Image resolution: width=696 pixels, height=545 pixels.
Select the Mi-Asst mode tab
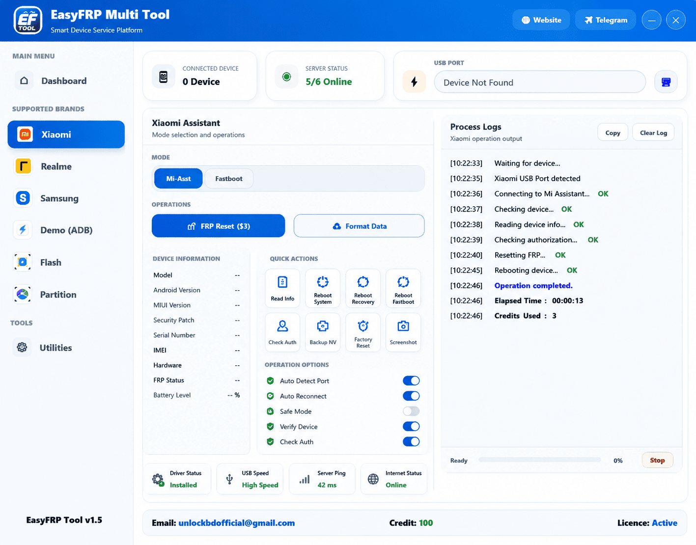(178, 179)
